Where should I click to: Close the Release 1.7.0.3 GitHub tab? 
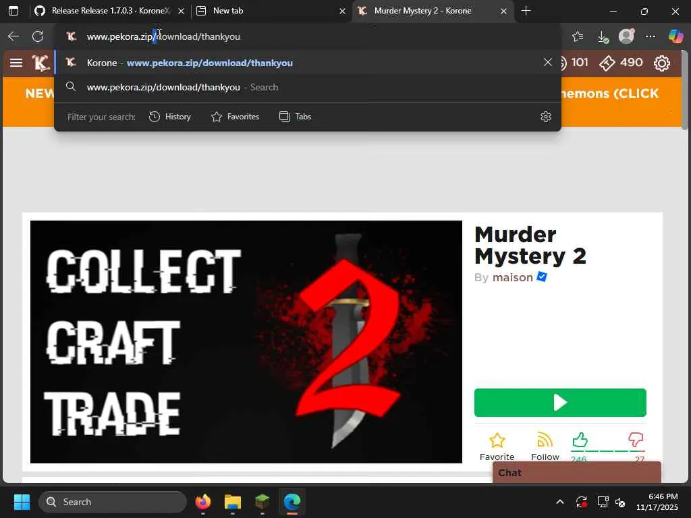[x=181, y=11]
